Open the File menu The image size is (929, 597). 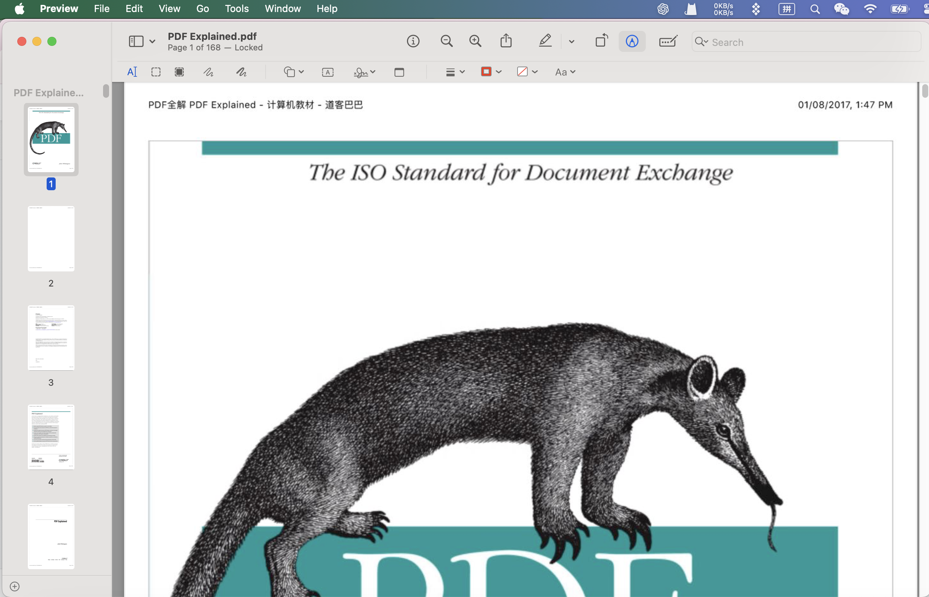click(x=102, y=9)
